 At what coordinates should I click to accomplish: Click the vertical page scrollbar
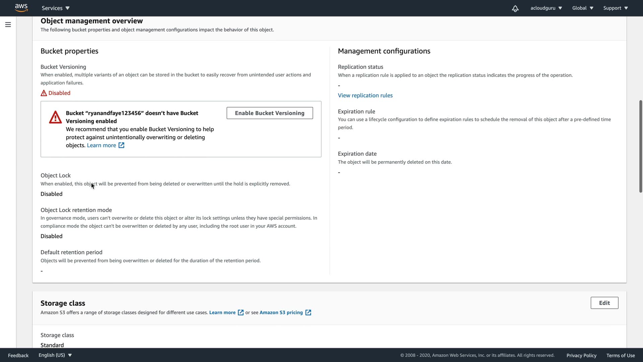640,146
